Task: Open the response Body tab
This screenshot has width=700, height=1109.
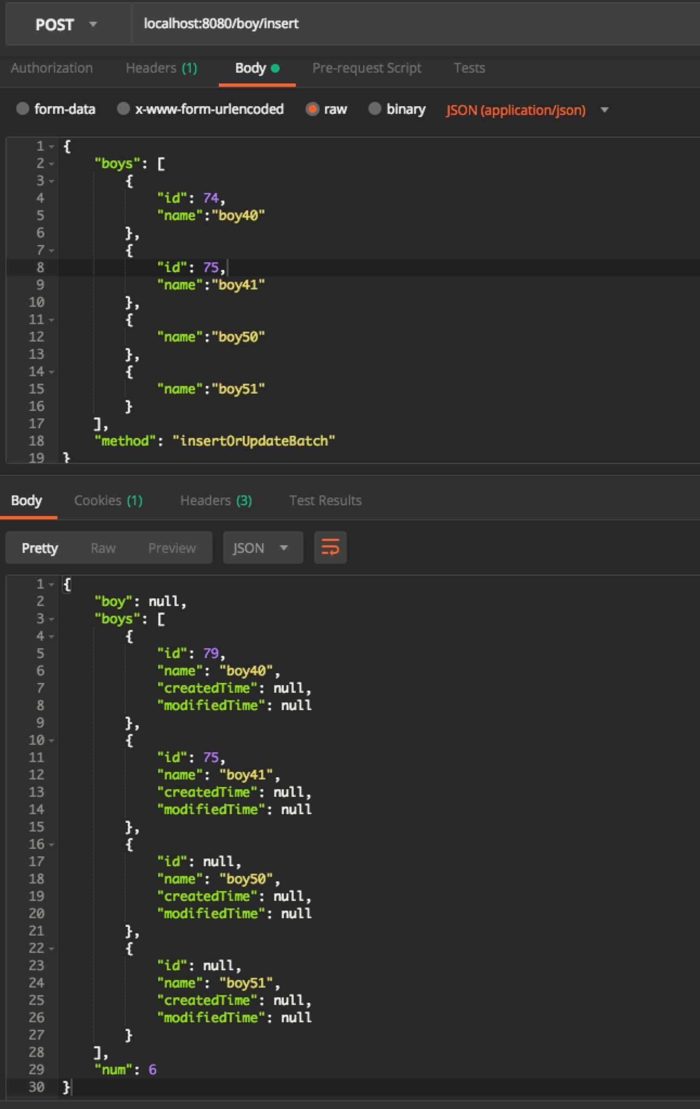Action: tap(26, 500)
